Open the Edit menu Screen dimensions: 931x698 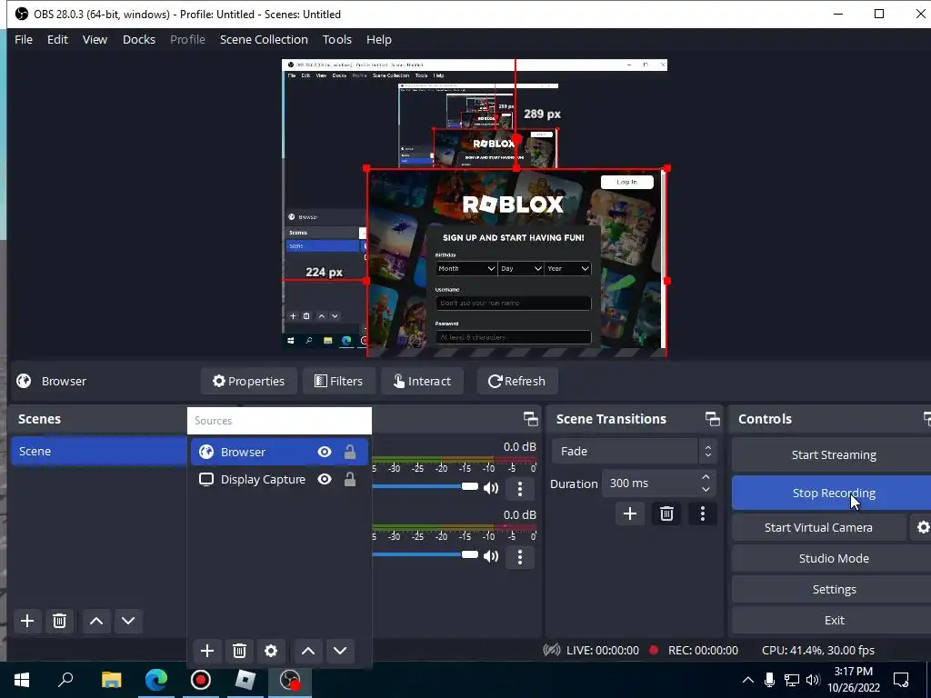(x=57, y=39)
